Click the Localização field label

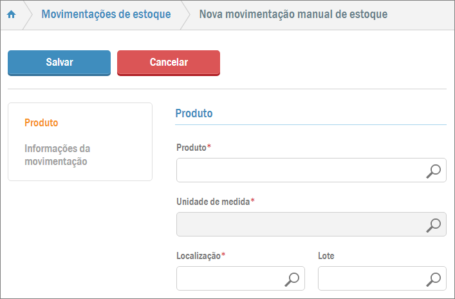tap(200, 256)
